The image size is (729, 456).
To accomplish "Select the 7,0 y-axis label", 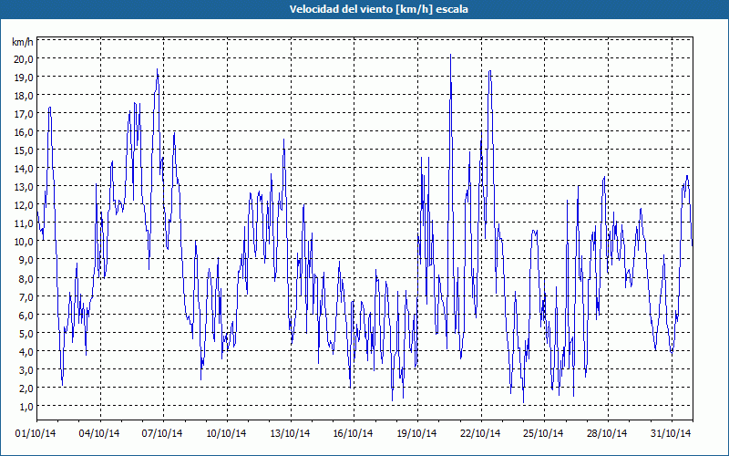I will pos(26,296).
